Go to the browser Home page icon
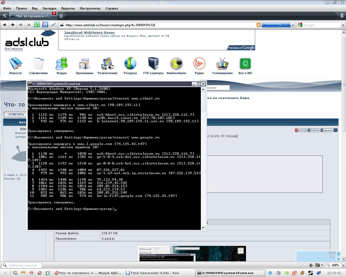This screenshot has width=346, height=277. 45,25
